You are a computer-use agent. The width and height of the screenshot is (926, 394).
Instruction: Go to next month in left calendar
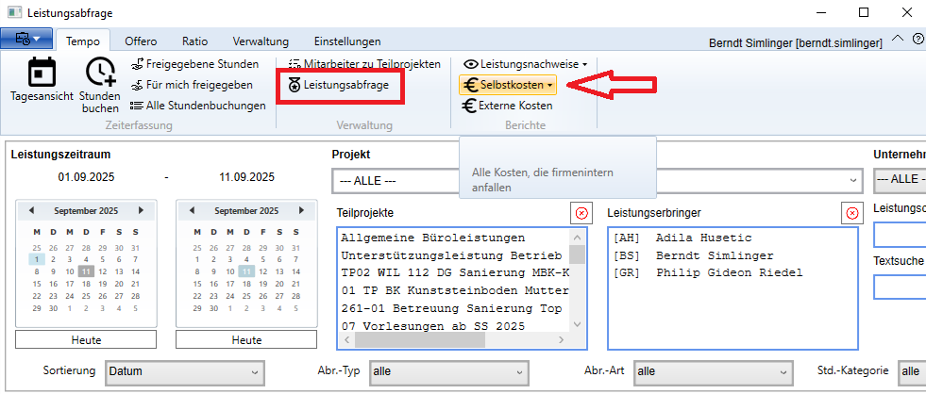click(141, 210)
